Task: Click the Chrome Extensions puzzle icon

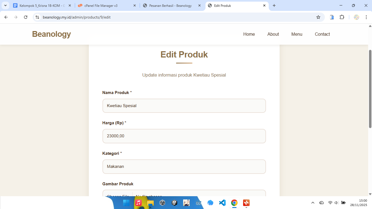Action: (x=342, y=17)
